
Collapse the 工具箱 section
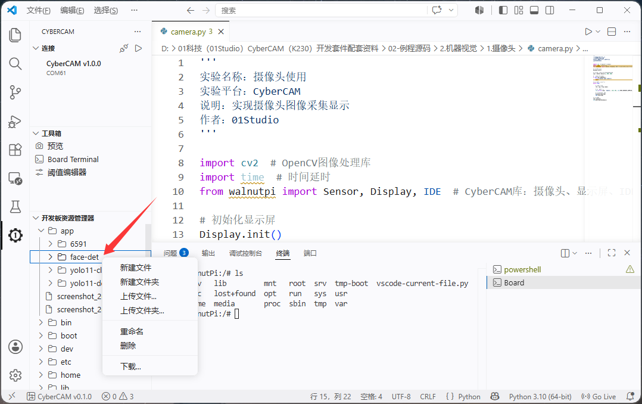point(36,133)
